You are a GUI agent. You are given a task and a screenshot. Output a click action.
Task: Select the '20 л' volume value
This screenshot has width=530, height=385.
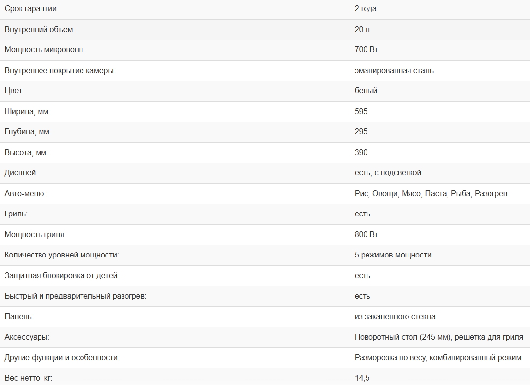(362, 30)
